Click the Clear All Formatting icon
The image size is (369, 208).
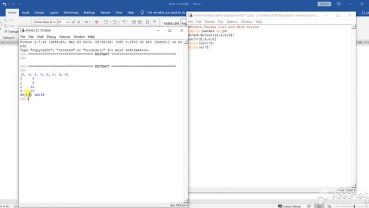[97, 22]
